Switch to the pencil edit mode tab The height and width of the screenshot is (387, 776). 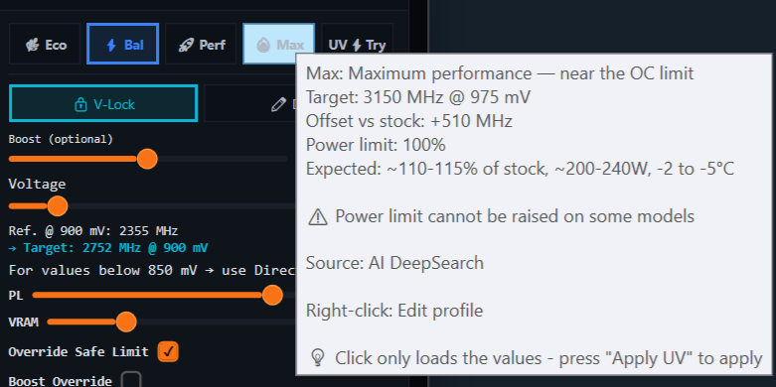pyautogui.click(x=250, y=103)
